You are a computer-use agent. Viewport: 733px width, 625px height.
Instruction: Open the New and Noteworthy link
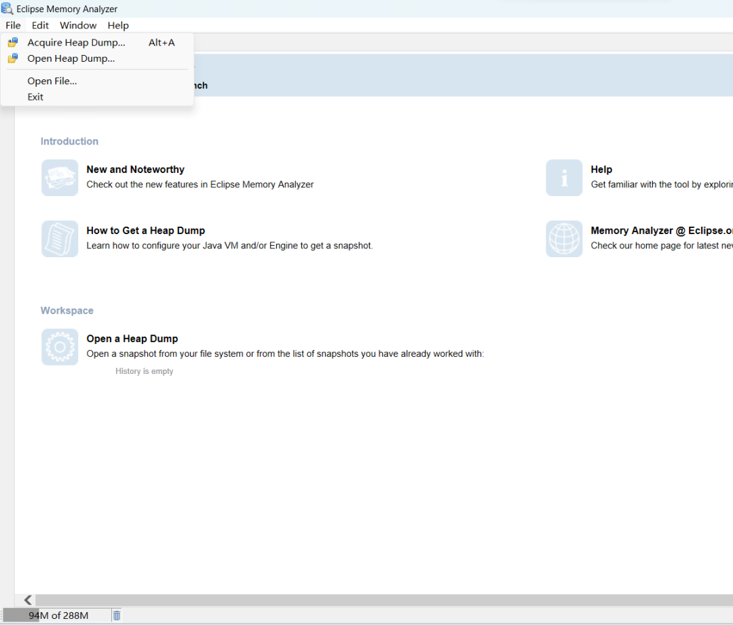pyautogui.click(x=135, y=170)
